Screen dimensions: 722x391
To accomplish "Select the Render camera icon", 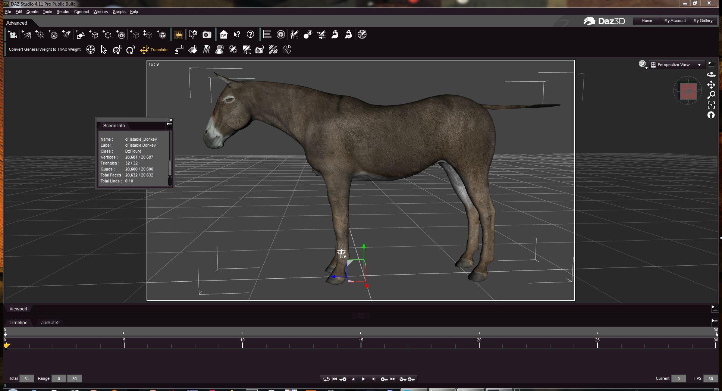I will (x=207, y=35).
